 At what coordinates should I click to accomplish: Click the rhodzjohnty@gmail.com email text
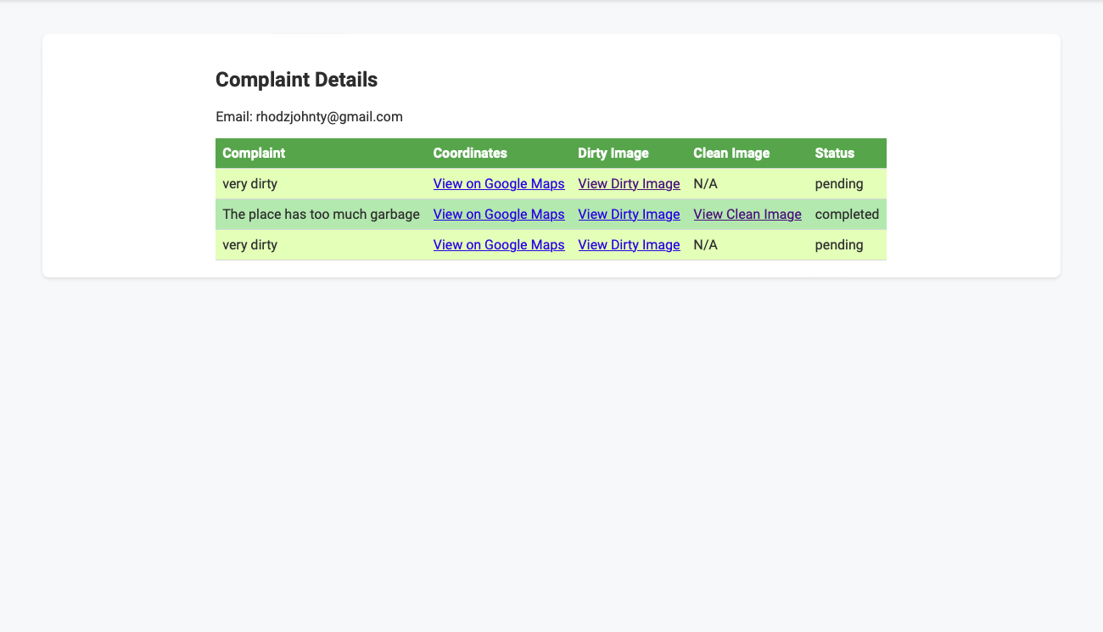[x=329, y=116]
